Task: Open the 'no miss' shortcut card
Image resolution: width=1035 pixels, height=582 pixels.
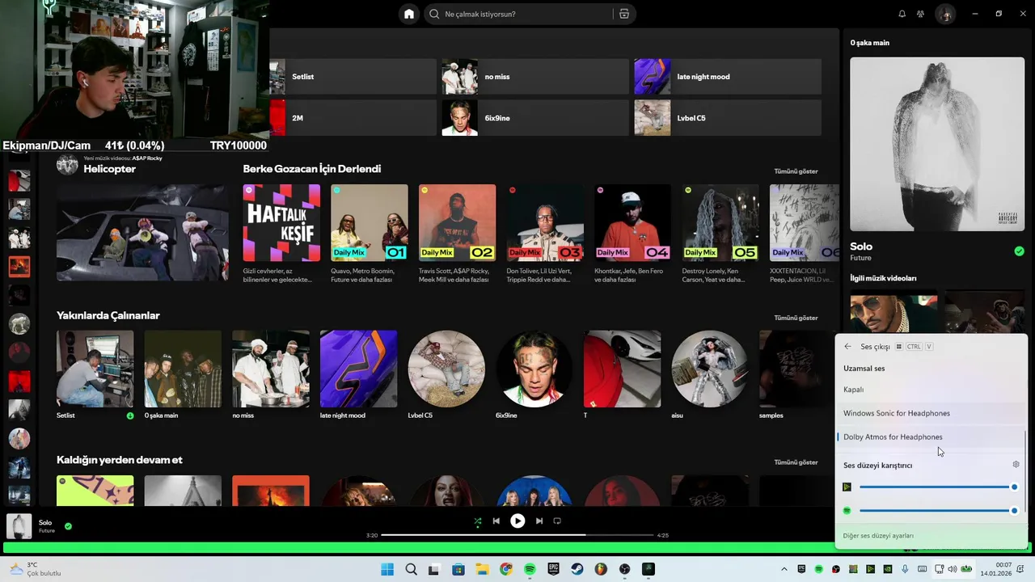Action: pyautogui.click(x=535, y=77)
